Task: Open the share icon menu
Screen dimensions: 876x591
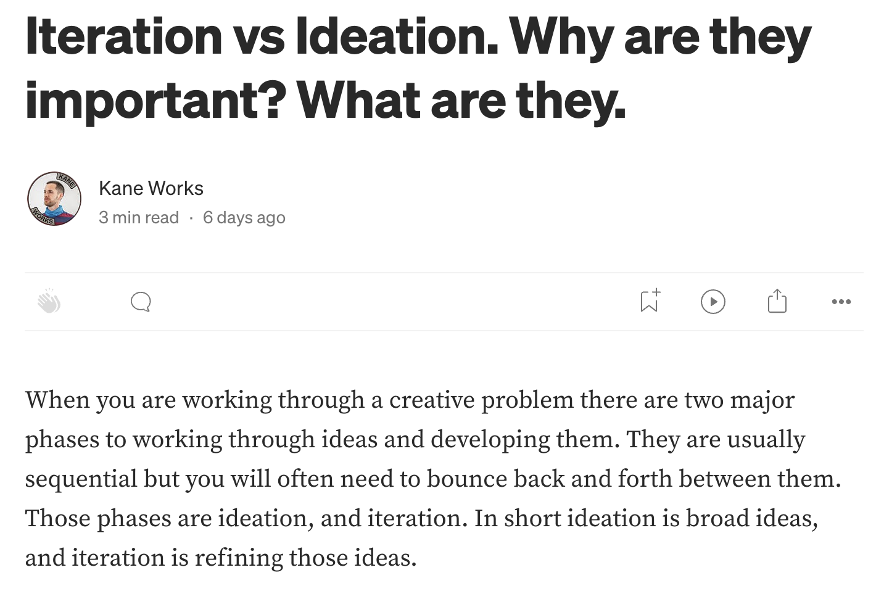Action: [777, 301]
